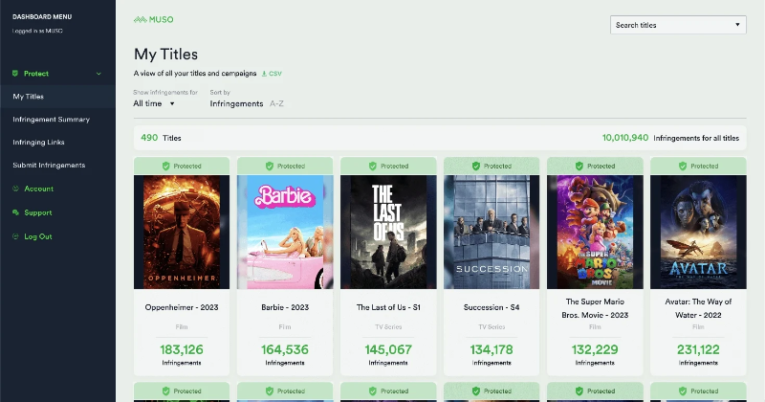Viewport: 765px width, 402px height.
Task: Click the Avatar: The Way of Water title
Action: (x=698, y=307)
